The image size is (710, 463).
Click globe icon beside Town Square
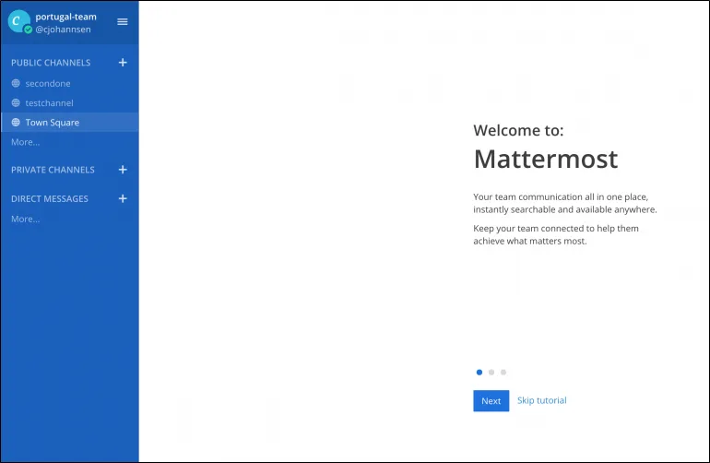16,123
